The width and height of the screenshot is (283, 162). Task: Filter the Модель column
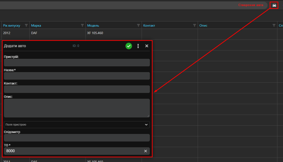pos(138,25)
